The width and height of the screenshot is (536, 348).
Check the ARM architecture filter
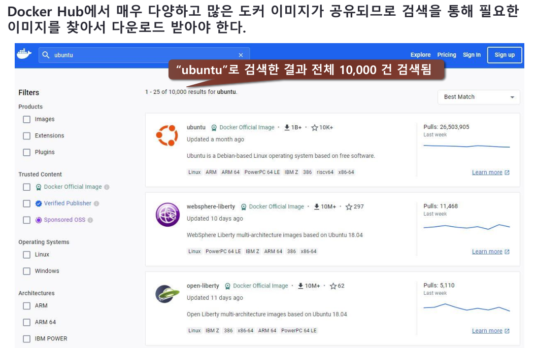coord(27,306)
